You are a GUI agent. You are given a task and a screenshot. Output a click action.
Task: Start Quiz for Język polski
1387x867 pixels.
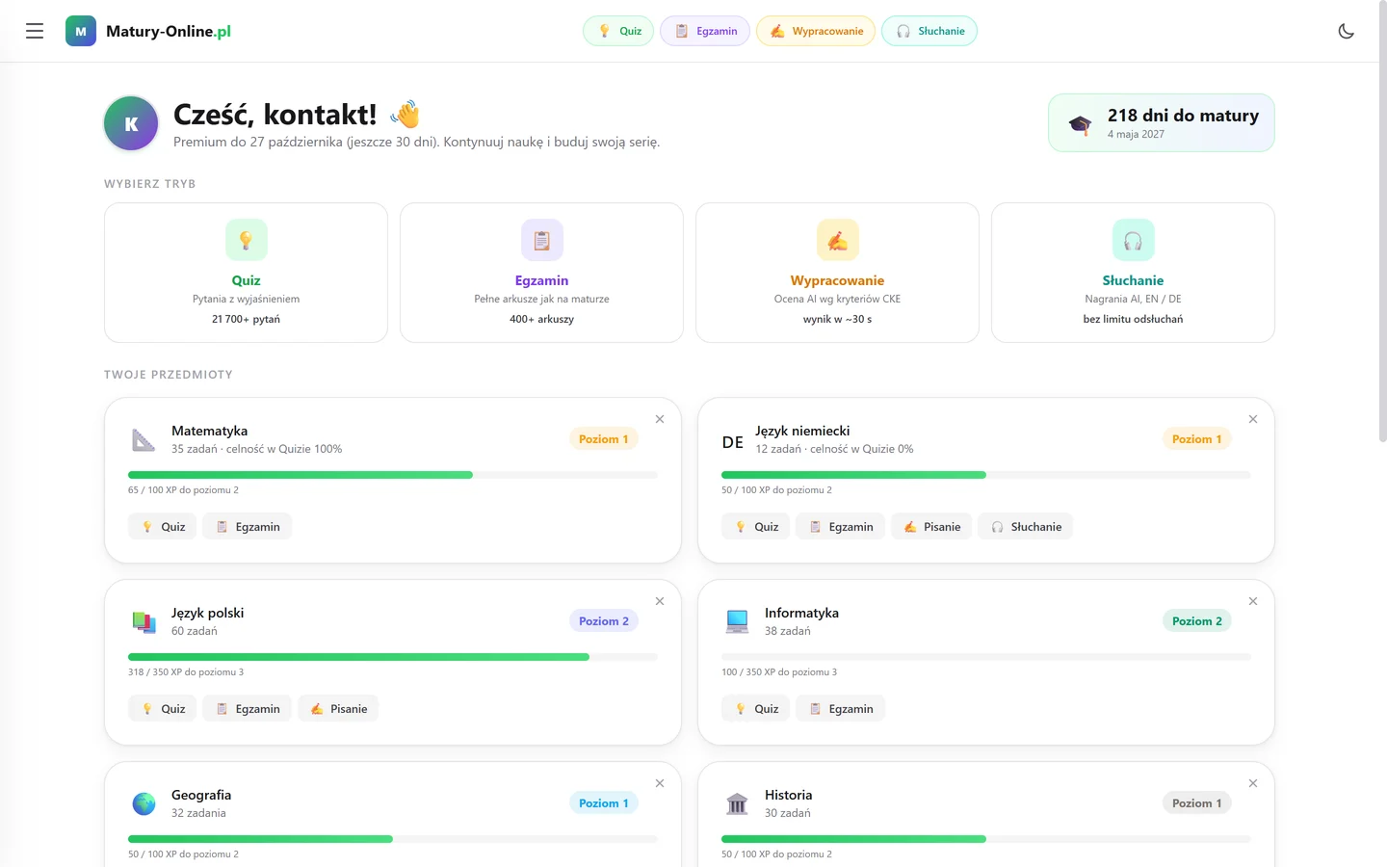(x=163, y=709)
